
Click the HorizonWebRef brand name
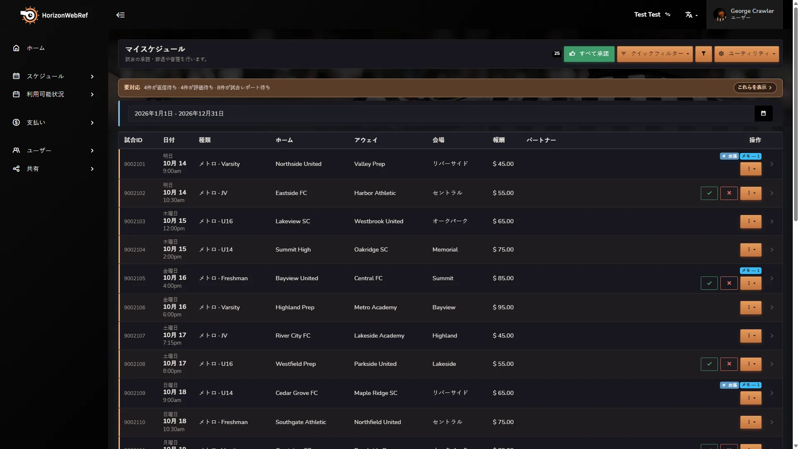pos(65,15)
